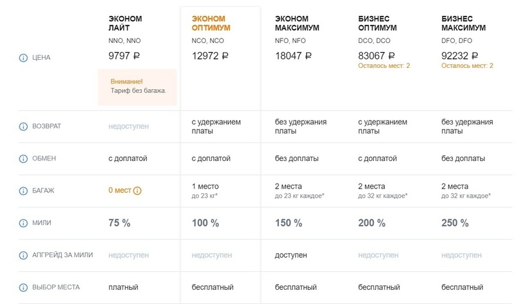Viewport: 526px width, 304px height.
Task: Click the 12972 ₽ price
Action: [x=210, y=56]
